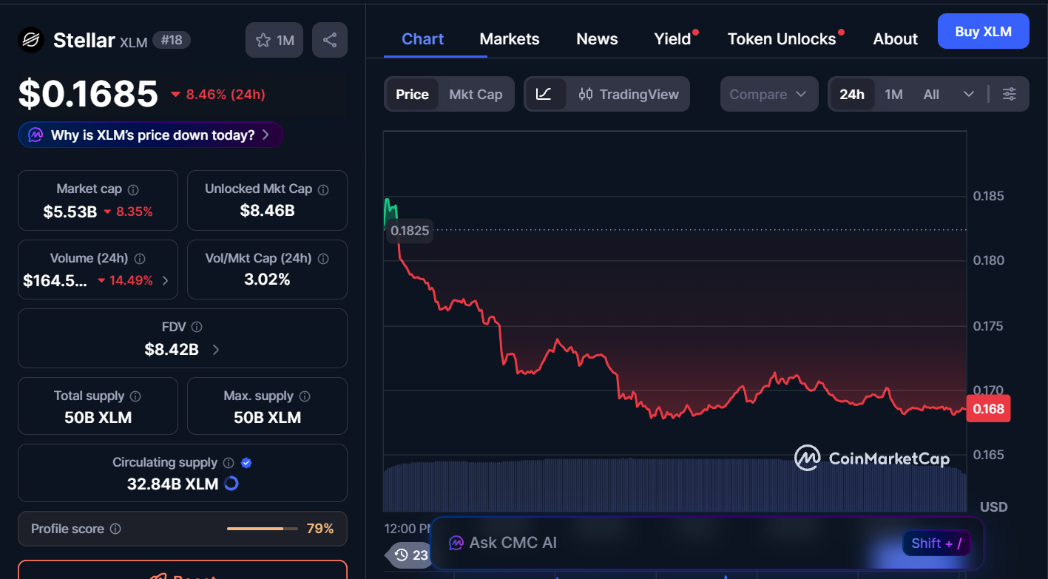Screen dimensions: 1048x579
Task: Open chart settings sliders icon
Action: (x=1010, y=94)
